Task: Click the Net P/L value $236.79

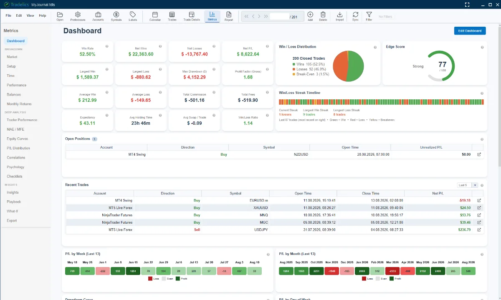Action: tap(464, 229)
